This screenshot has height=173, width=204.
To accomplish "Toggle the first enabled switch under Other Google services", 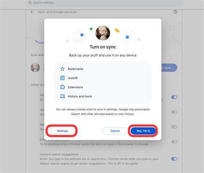I will (174, 97).
